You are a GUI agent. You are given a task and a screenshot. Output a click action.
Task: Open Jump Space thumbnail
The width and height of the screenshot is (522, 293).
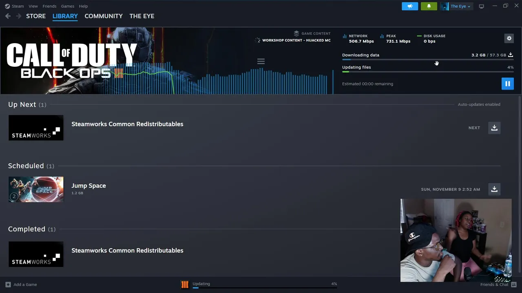[36, 189]
